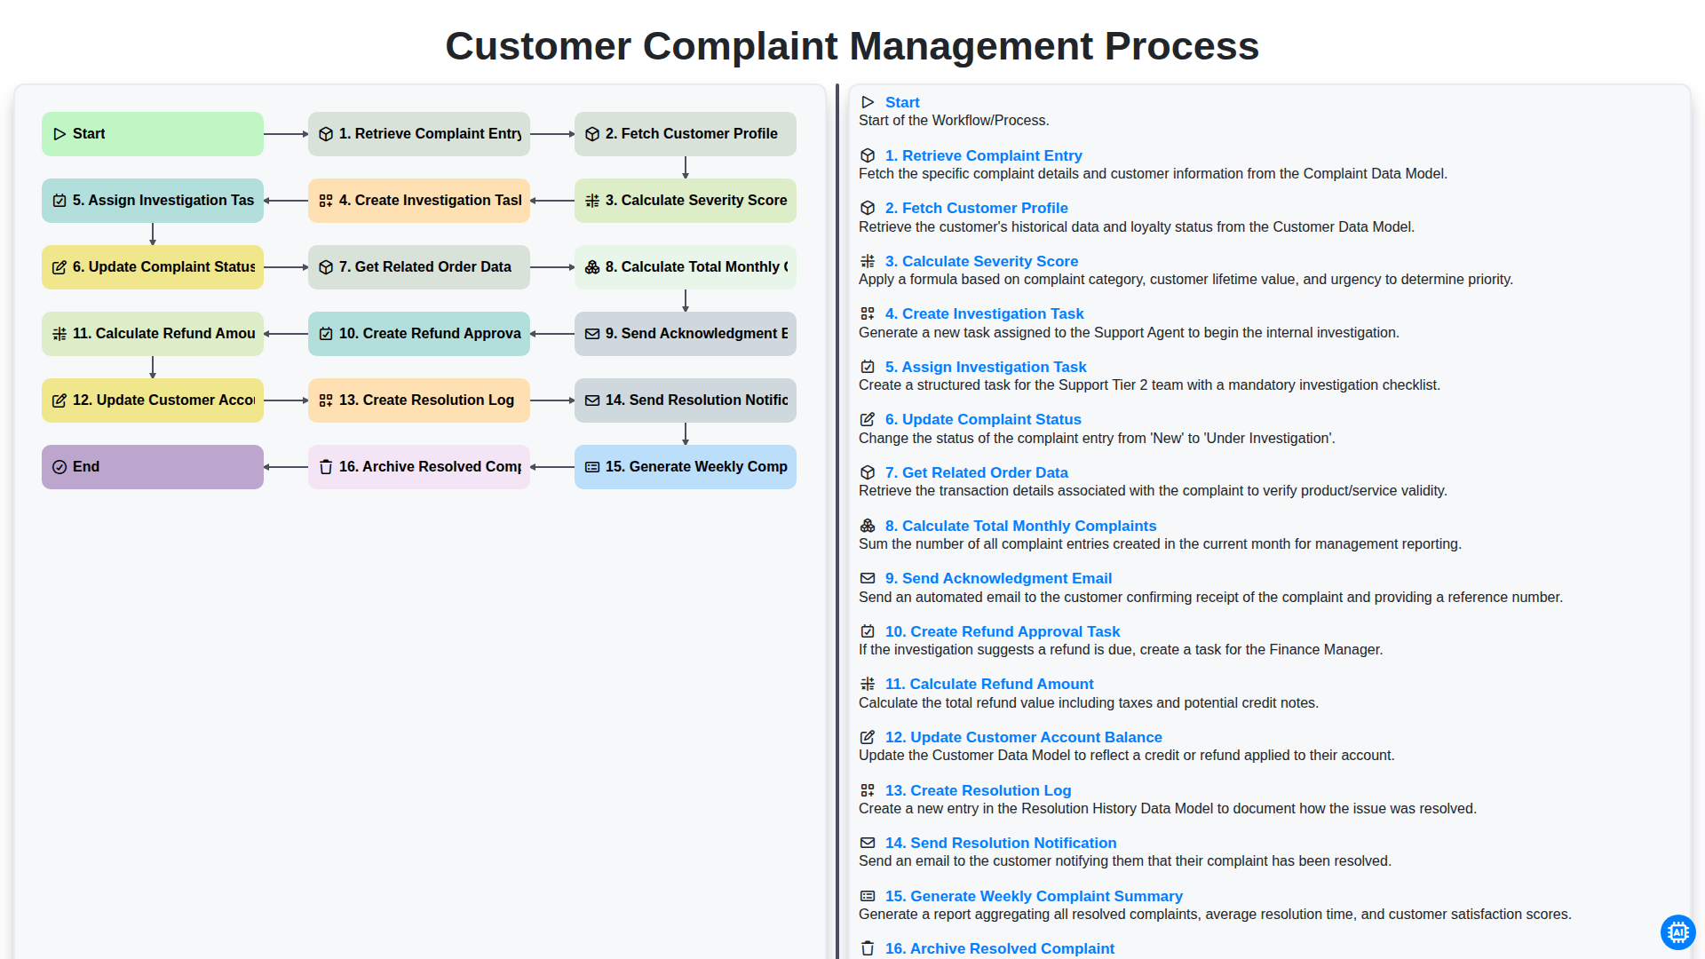This screenshot has width=1705, height=959.
Task: Click the description about Support Tier 2 checklist
Action: [1149, 385]
